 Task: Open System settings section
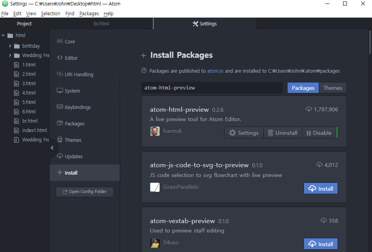coord(85,91)
